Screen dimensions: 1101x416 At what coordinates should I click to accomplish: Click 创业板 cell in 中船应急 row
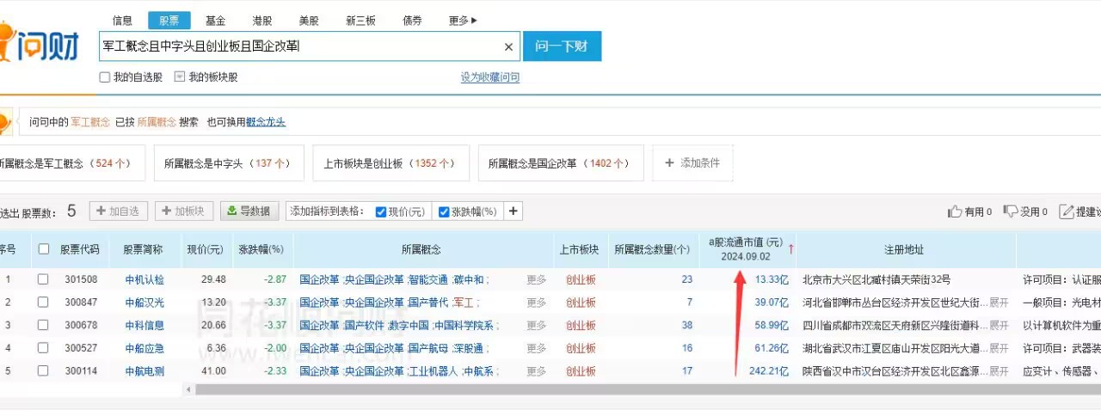(x=581, y=348)
